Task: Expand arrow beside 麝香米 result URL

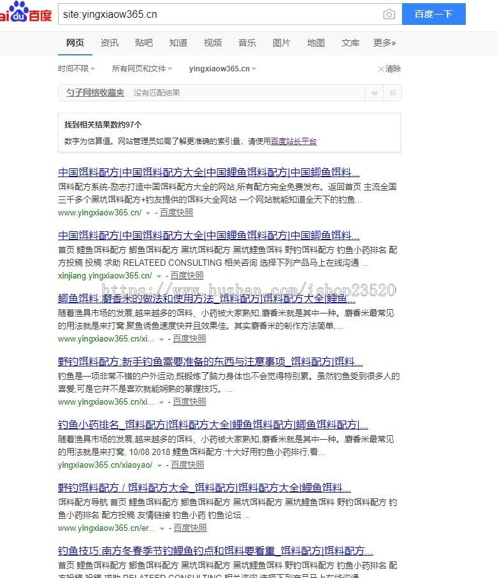Action: (x=161, y=340)
